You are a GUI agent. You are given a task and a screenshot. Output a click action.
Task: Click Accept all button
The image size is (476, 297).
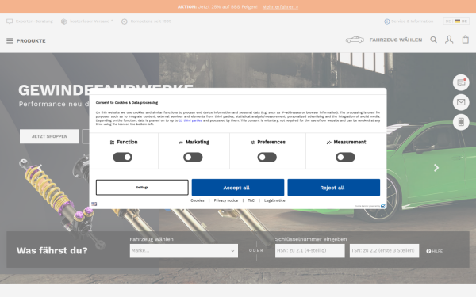pos(238,187)
